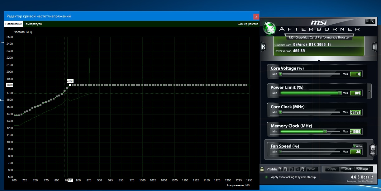The height and width of the screenshot is (191, 381).
Task: Select the Напряжение tab
Action: [x=13, y=24]
